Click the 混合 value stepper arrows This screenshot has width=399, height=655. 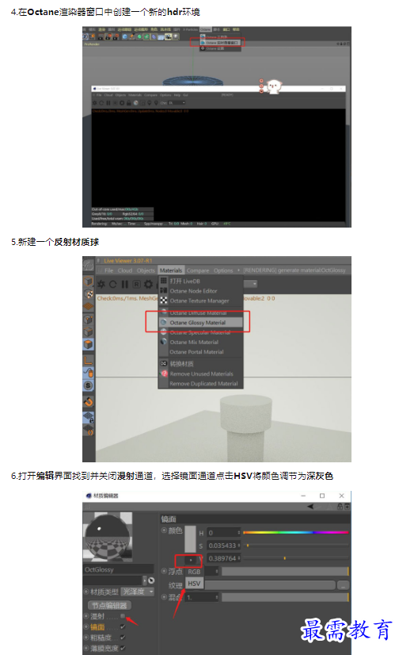point(216,597)
